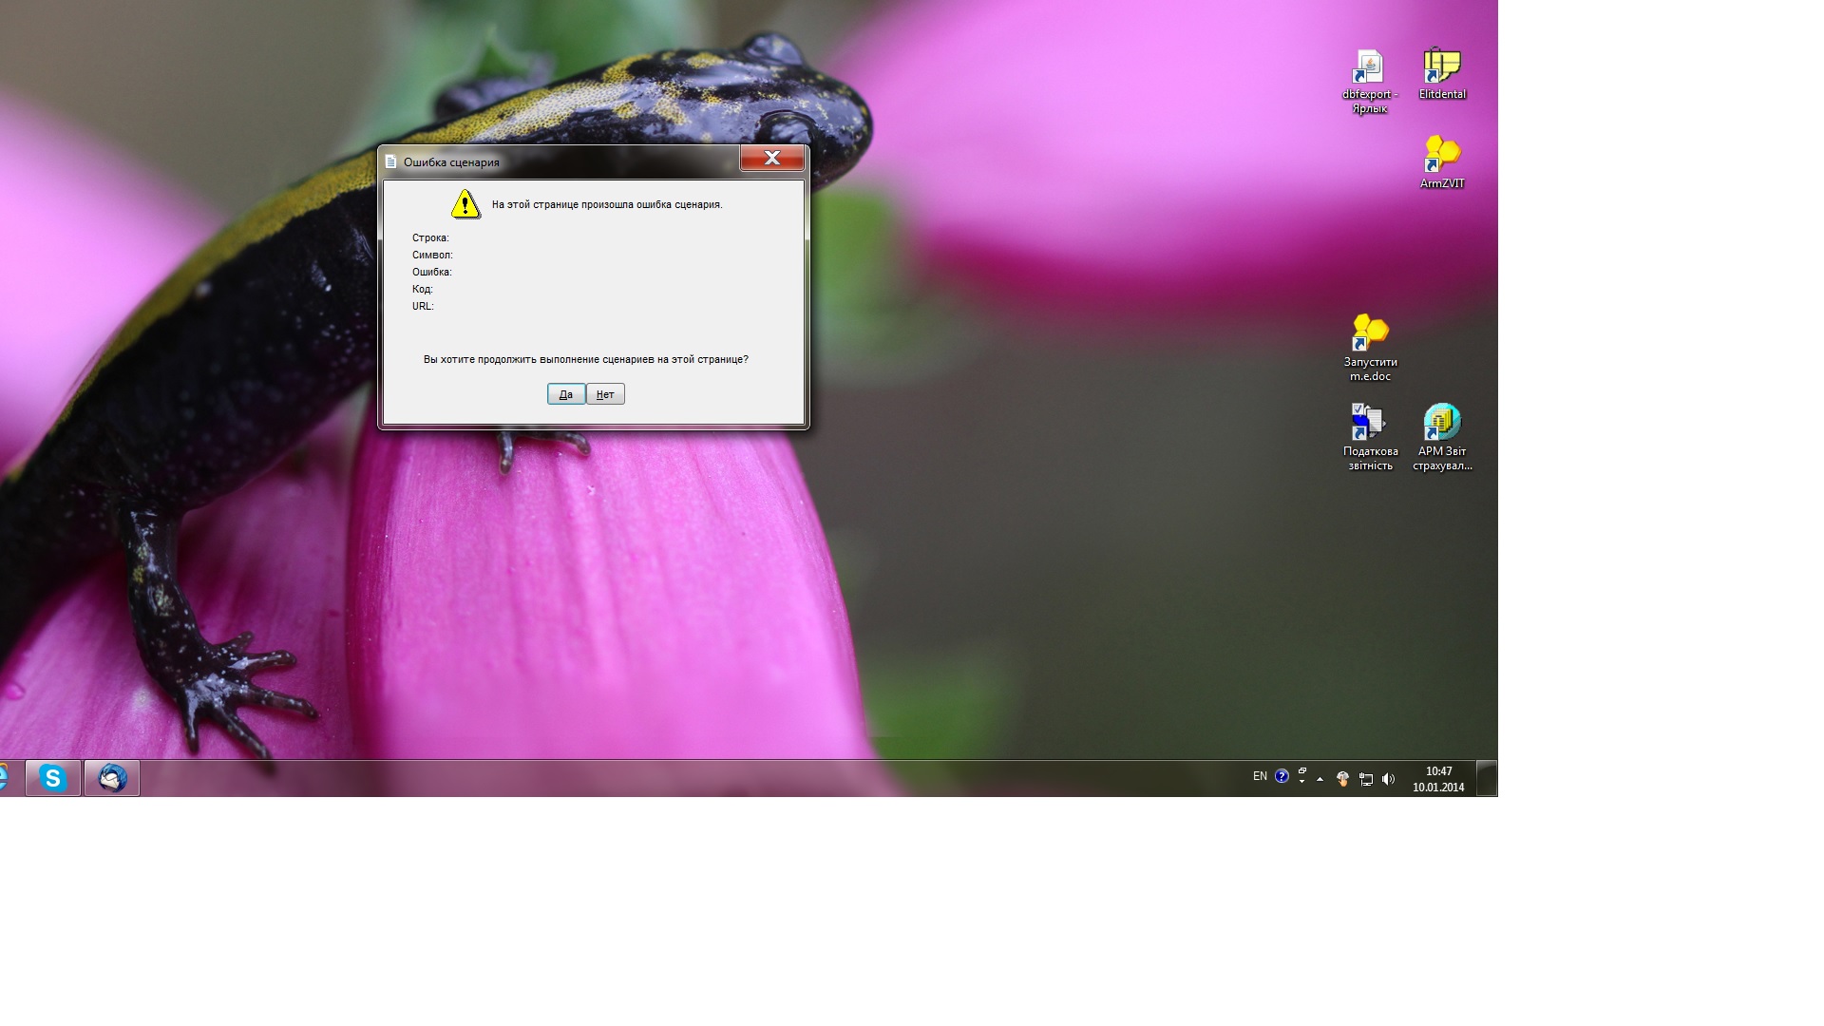Click the "Да" button in the dialog
The width and height of the screenshot is (1824, 1026).
[565, 394]
